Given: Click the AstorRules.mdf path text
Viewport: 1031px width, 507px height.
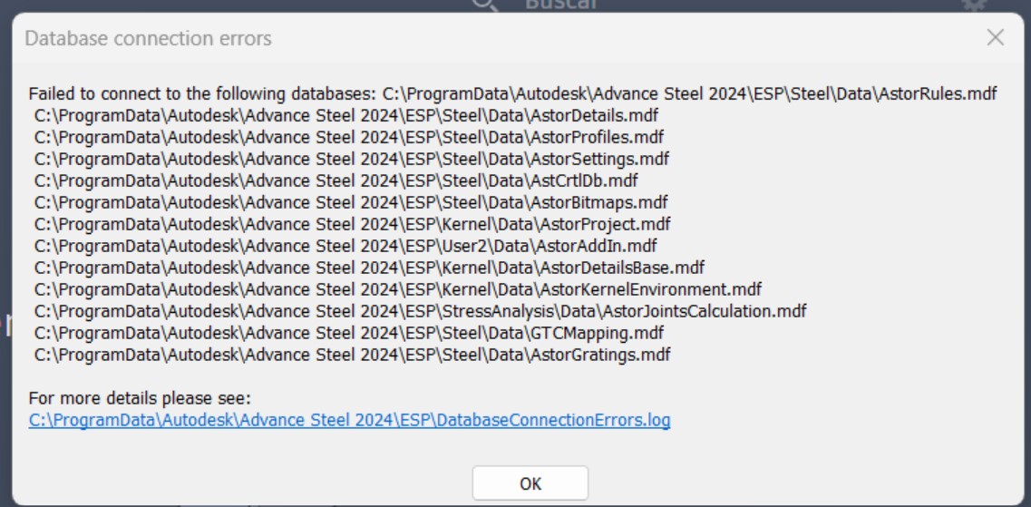Looking at the screenshot, I should [690, 93].
